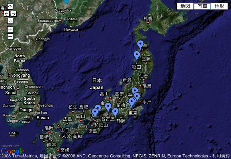Click the 大分 city label
This screenshot has height=159, width=231.
(x=66, y=136)
